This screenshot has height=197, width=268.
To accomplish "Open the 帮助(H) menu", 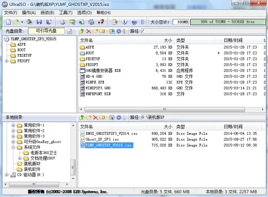I will tap(104, 13).
